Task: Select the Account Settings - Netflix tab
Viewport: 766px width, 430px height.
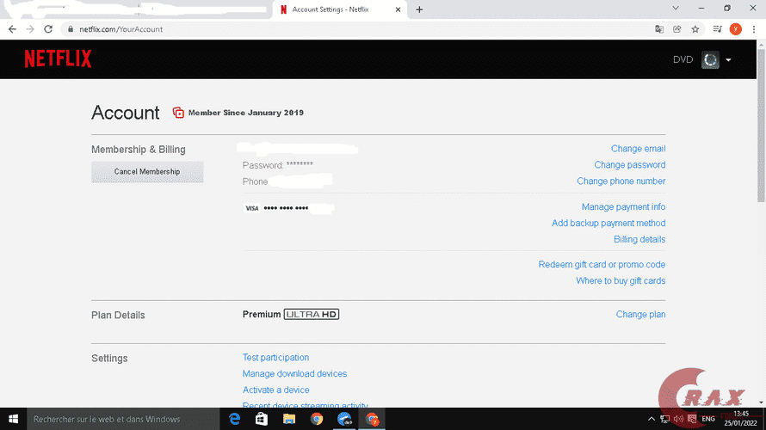Action: 339,9
